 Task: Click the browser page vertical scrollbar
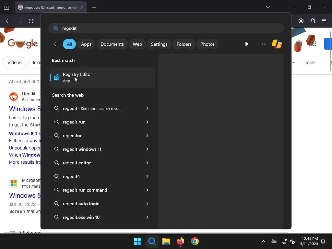coord(331,51)
